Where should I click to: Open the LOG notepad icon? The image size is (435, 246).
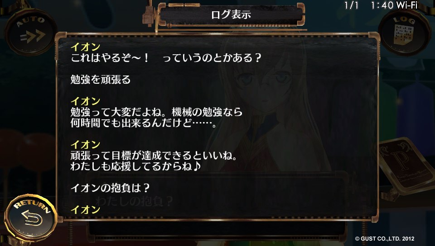pyautogui.click(x=404, y=33)
